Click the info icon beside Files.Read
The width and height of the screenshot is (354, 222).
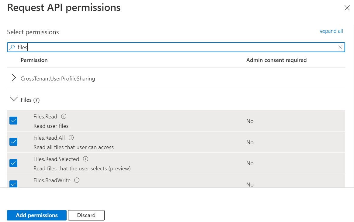(64, 116)
